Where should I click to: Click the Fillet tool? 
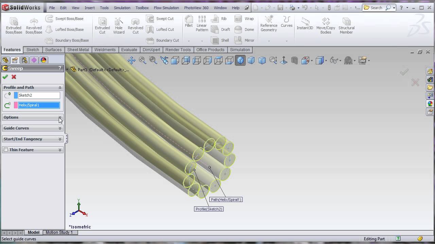(189, 21)
